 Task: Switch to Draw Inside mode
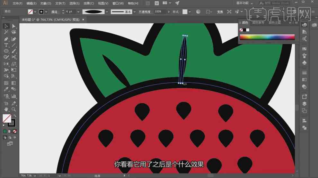14,137
